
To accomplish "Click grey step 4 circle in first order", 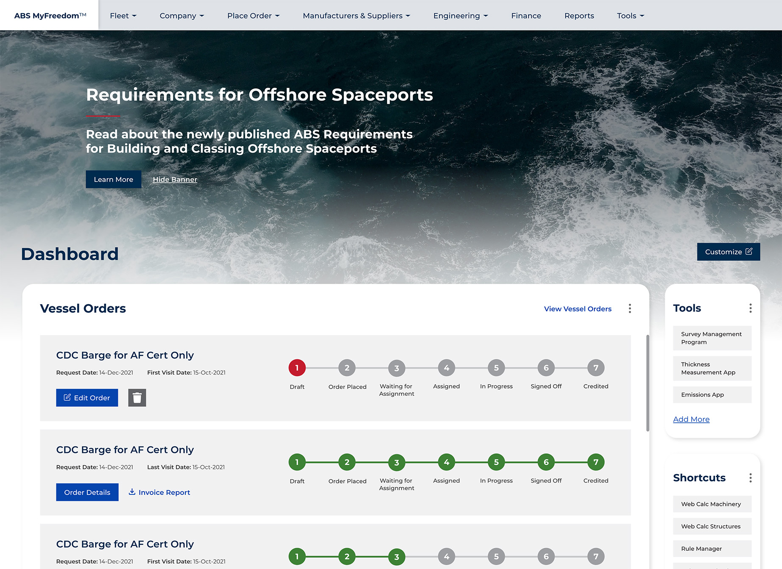I will coord(447,368).
